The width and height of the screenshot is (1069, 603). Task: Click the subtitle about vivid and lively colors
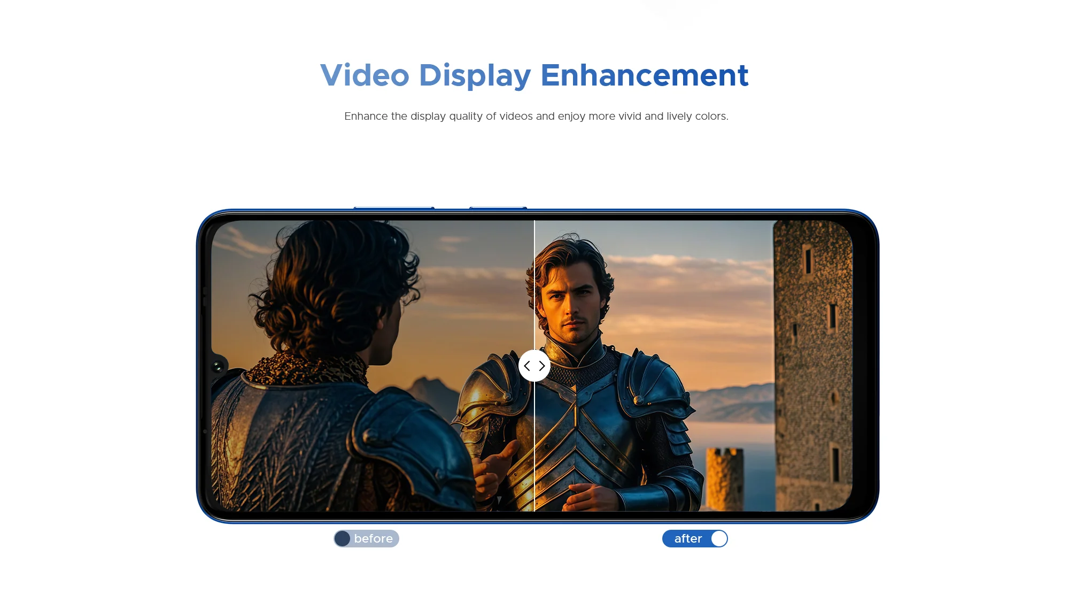pos(536,116)
